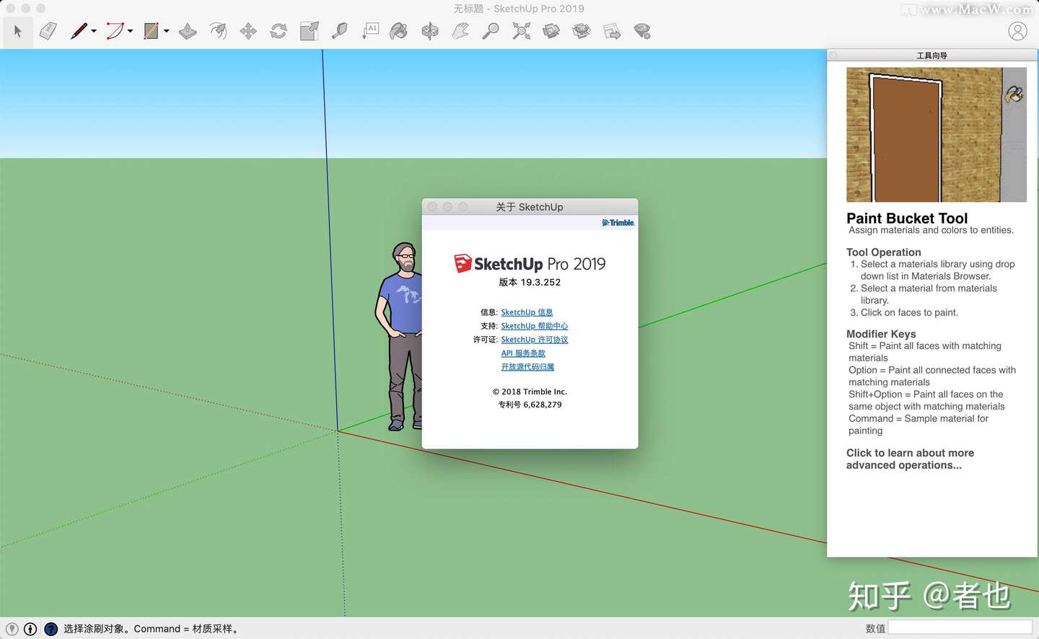Select the Move tool
1039x639 pixels.
point(248,31)
